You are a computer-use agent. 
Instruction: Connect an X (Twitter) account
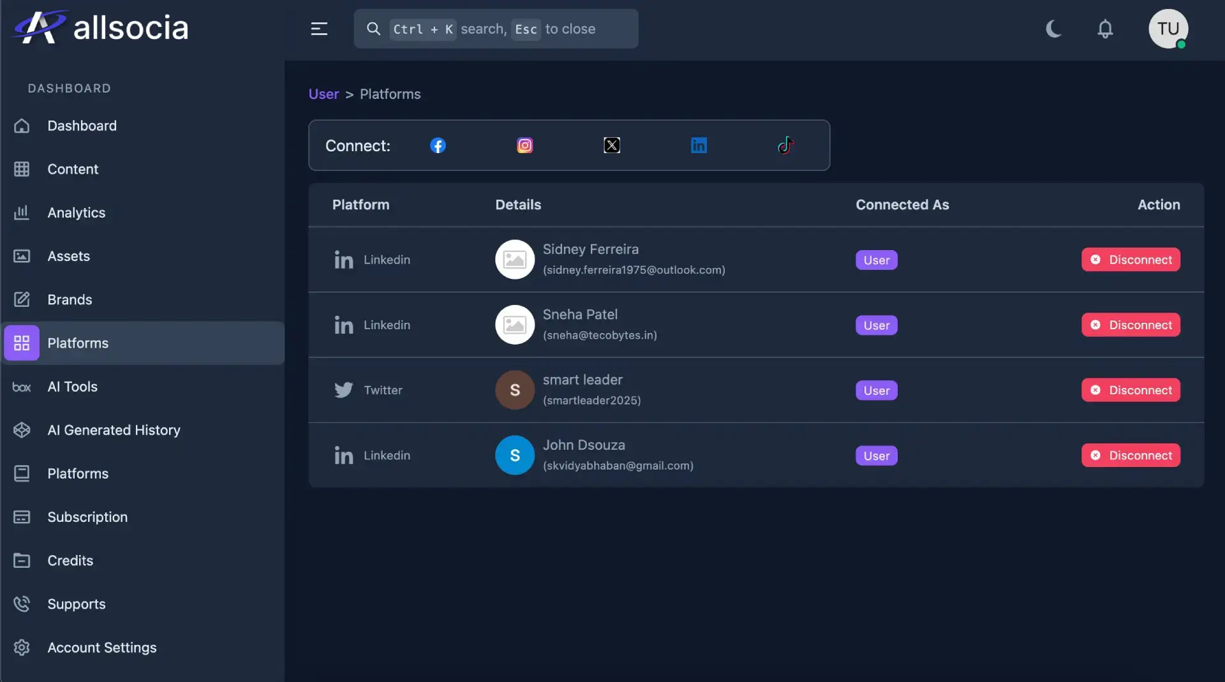[x=612, y=145]
